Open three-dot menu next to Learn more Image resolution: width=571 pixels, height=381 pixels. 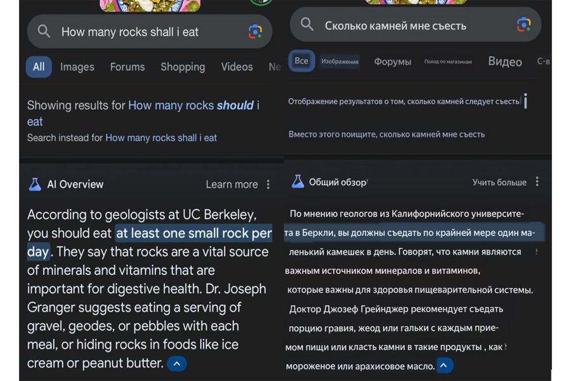click(268, 184)
